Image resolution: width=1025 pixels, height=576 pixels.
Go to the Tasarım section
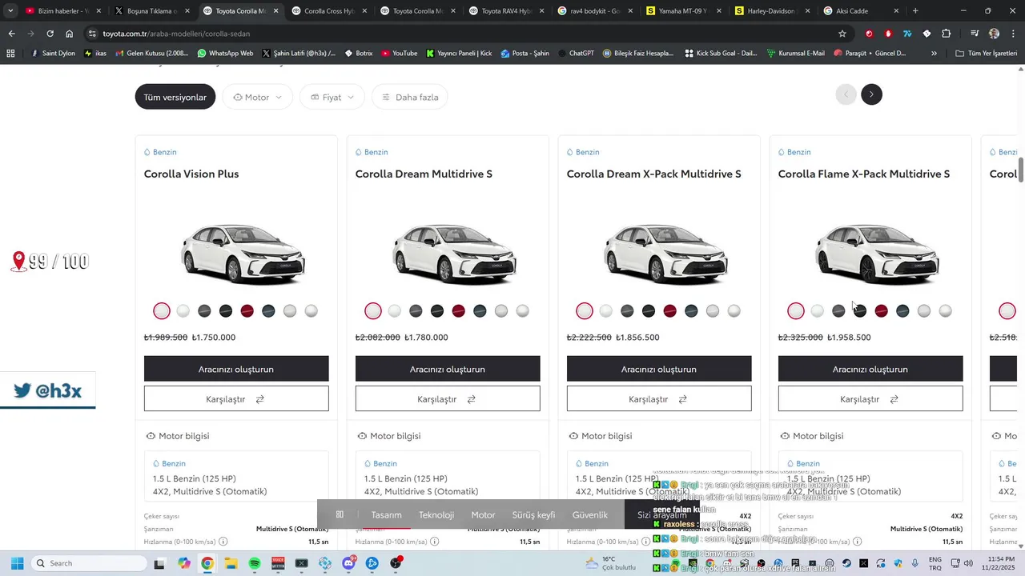(x=386, y=514)
